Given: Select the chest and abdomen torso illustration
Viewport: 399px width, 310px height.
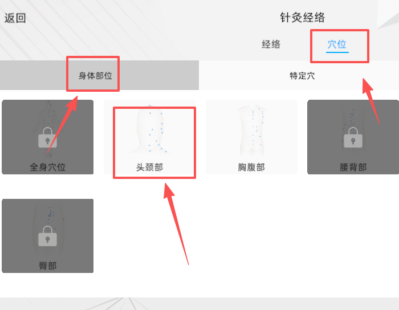Looking at the screenshot, I should [x=251, y=130].
